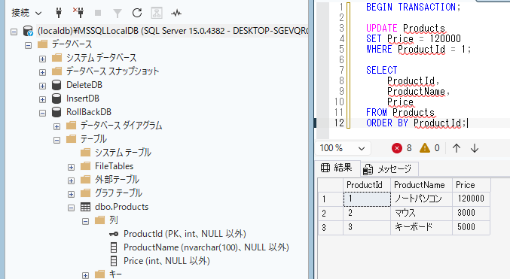Click the ProductId primary key icon
This screenshot has width=510, height=279.
pos(114,234)
